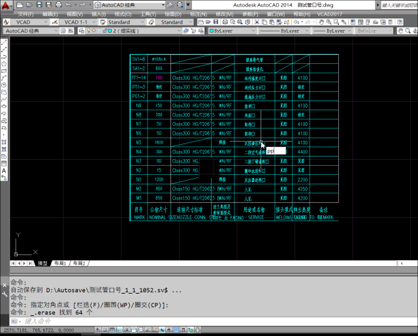Select the Ellipse draw tool
The width and height of the screenshot is (418, 336).
coord(4,105)
